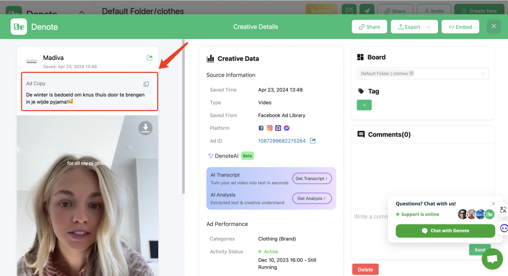
Task: Click the support team avatars
Action: (476, 214)
